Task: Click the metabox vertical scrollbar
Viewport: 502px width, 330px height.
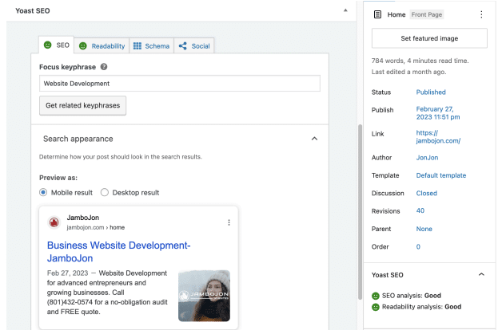Action: pos(360,212)
